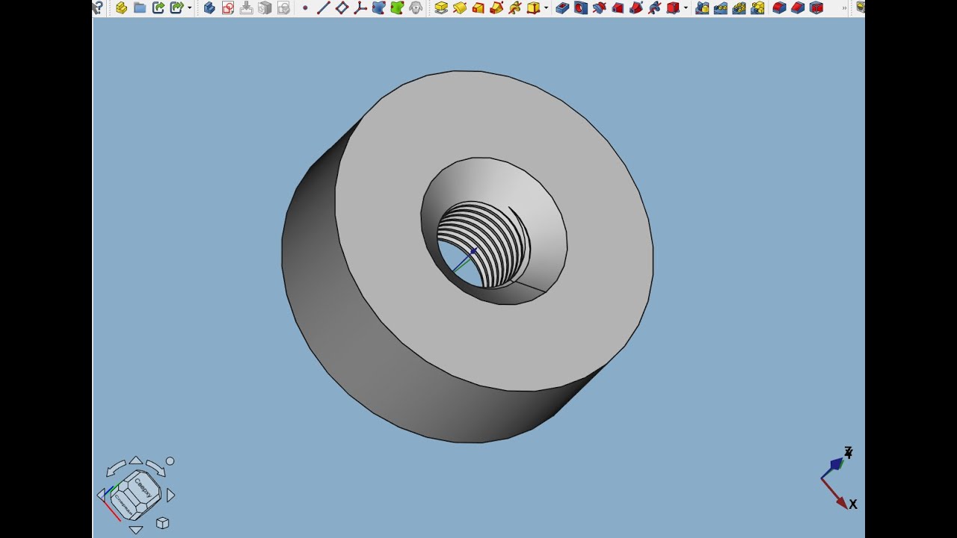This screenshot has width=957, height=538.
Task: Click the blue Shape Binder icon
Action: click(x=379, y=7)
